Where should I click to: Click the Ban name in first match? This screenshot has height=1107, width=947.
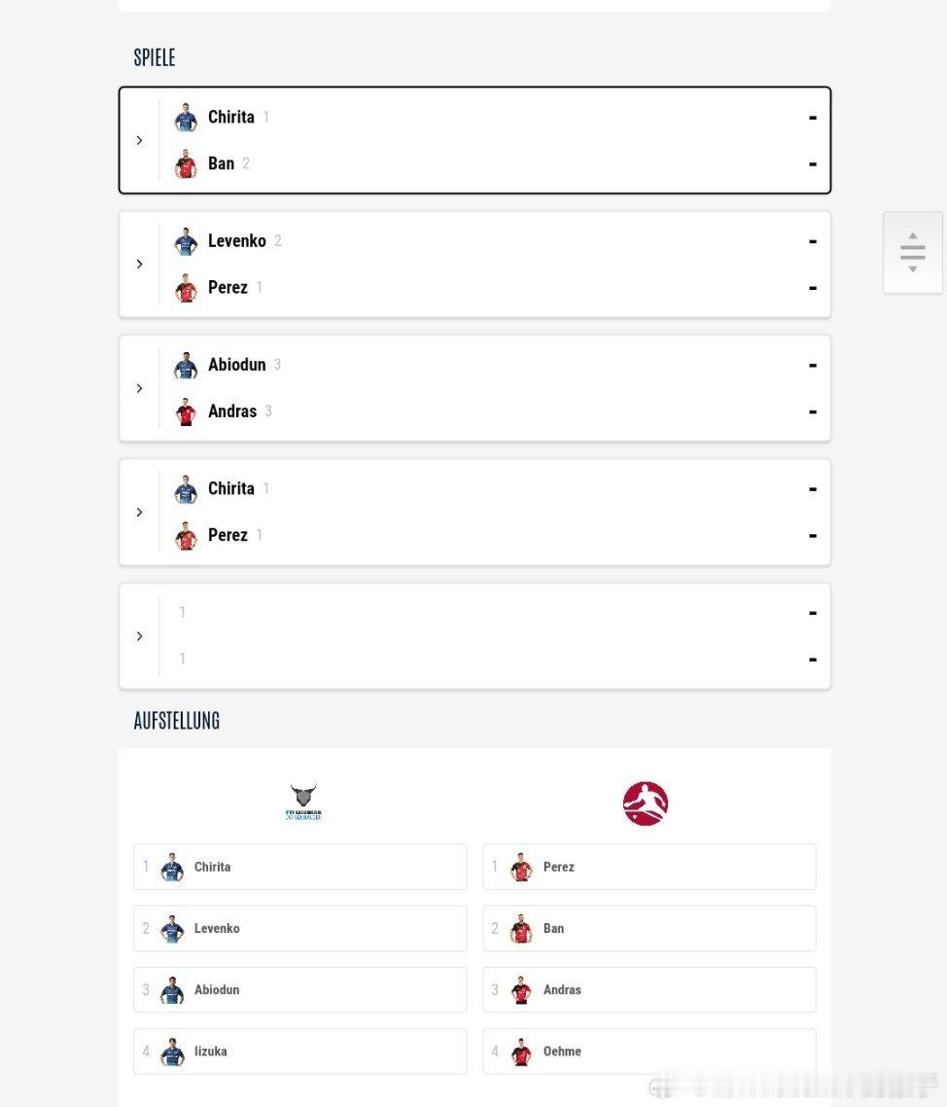(221, 163)
